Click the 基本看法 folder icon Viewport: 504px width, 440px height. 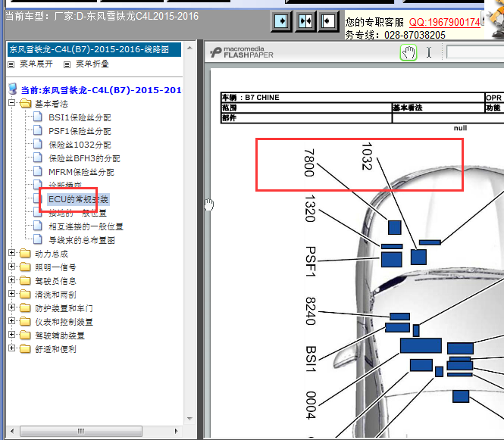pos(25,104)
